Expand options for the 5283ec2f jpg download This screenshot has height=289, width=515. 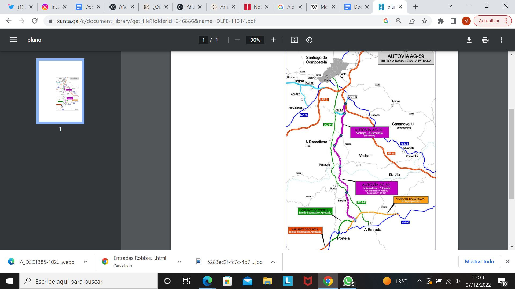[273, 262]
